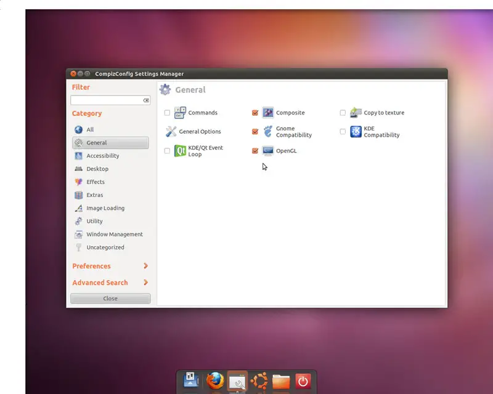Click the KDE Compatibility label

[381, 132]
